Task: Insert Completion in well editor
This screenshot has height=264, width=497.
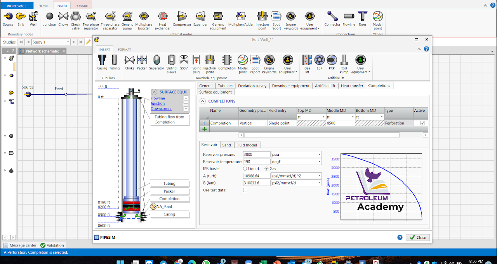Action: pos(227,63)
